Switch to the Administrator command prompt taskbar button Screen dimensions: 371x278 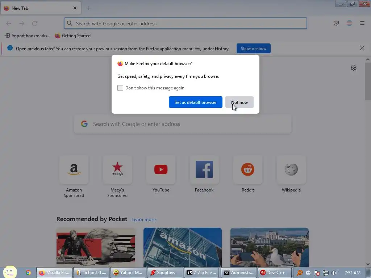click(239, 273)
